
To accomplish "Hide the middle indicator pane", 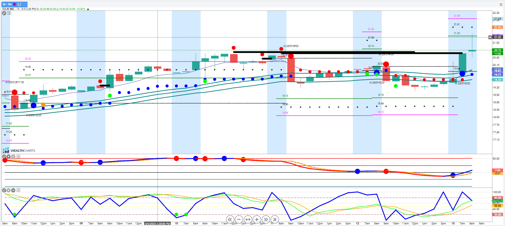I will (x=4, y=157).
